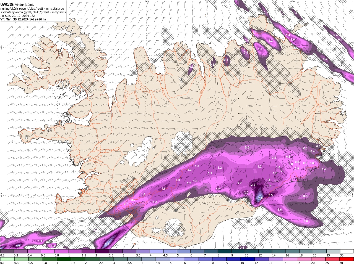Click the '4.5' value near the bottom-left corner
The image size is (354, 265).
coord(18,245)
